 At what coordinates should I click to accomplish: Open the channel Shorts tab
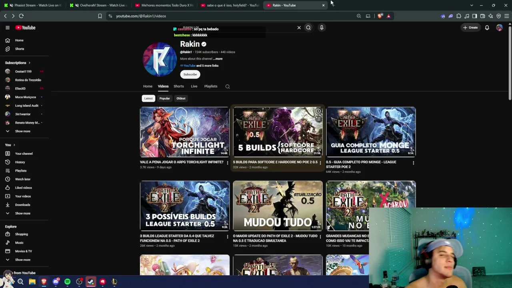coord(179,86)
